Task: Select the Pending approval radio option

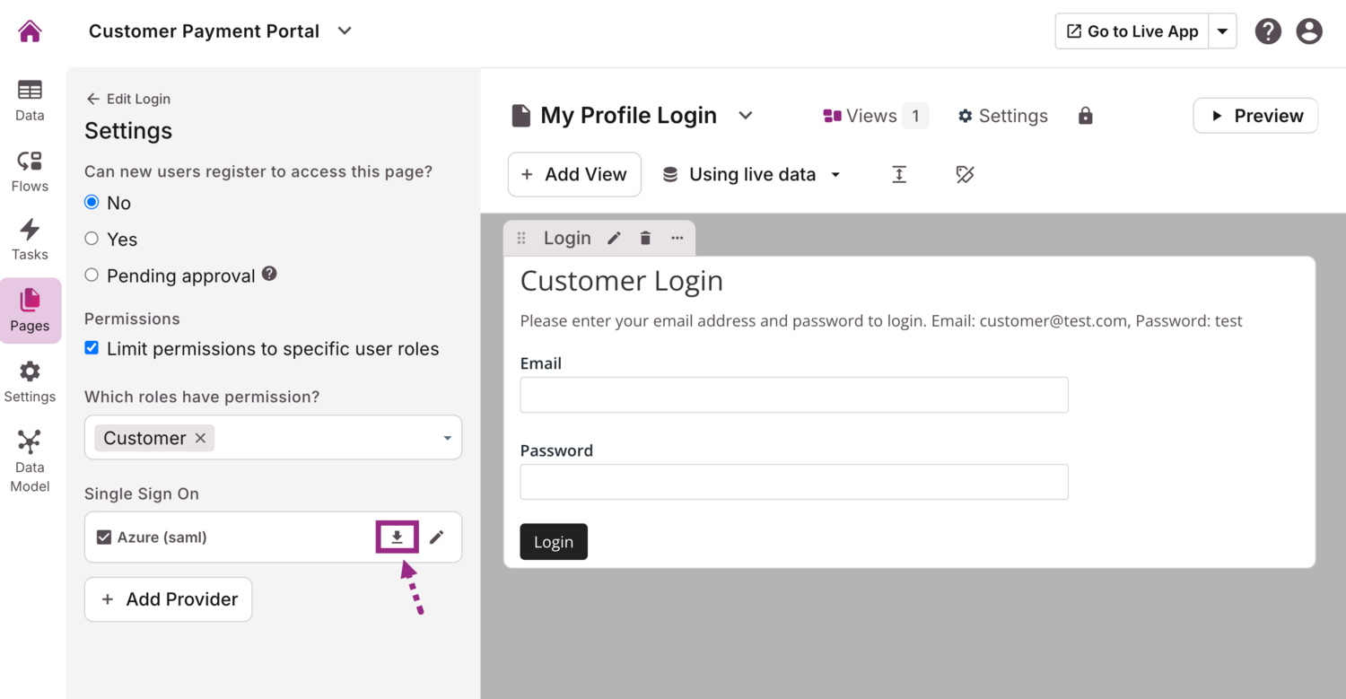Action: tap(92, 275)
